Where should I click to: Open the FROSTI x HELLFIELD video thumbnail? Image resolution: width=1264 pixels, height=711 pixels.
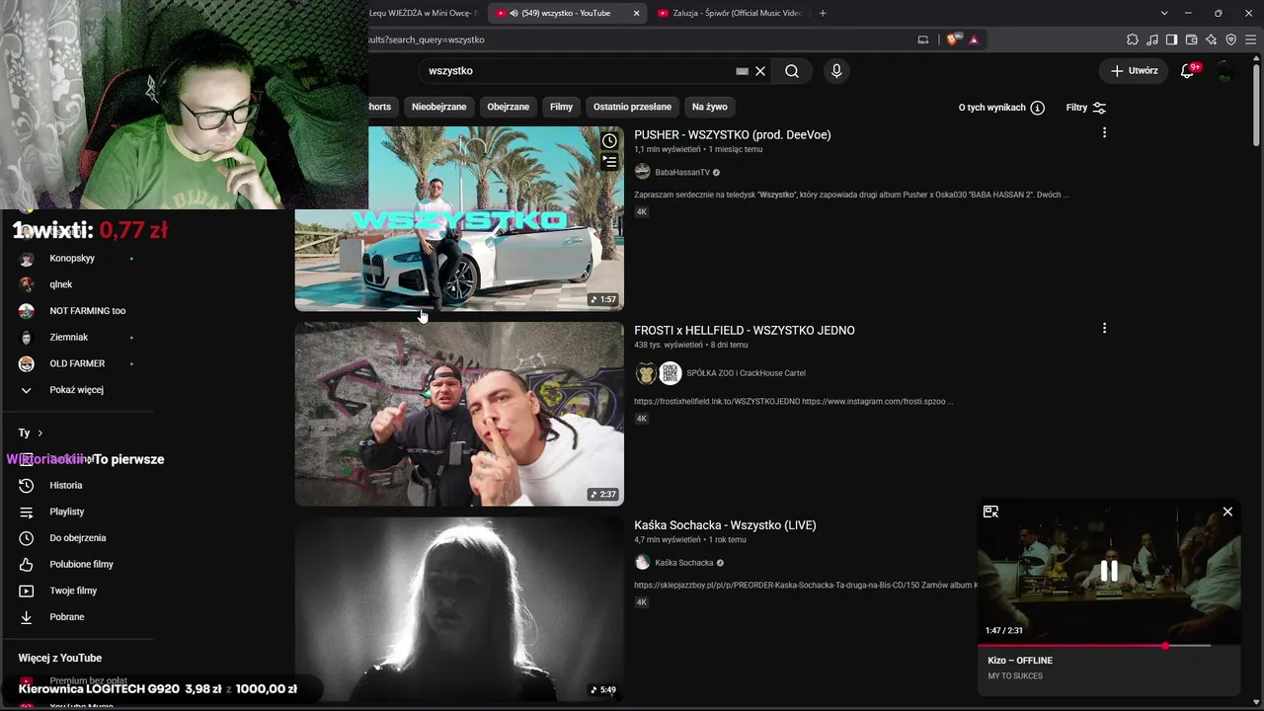[459, 414]
